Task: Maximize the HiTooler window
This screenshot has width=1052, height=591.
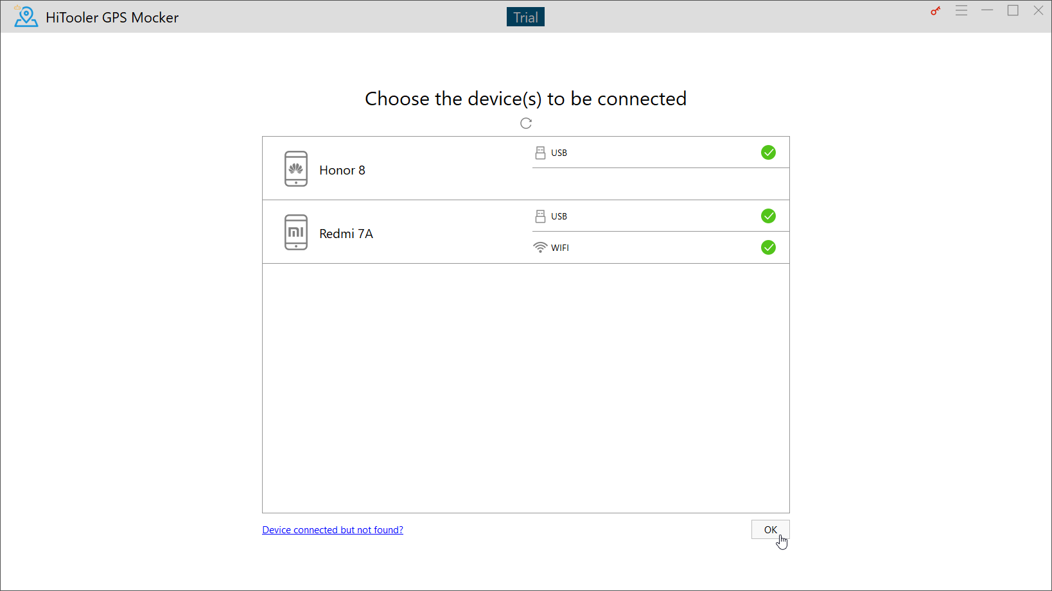Action: click(x=1013, y=11)
